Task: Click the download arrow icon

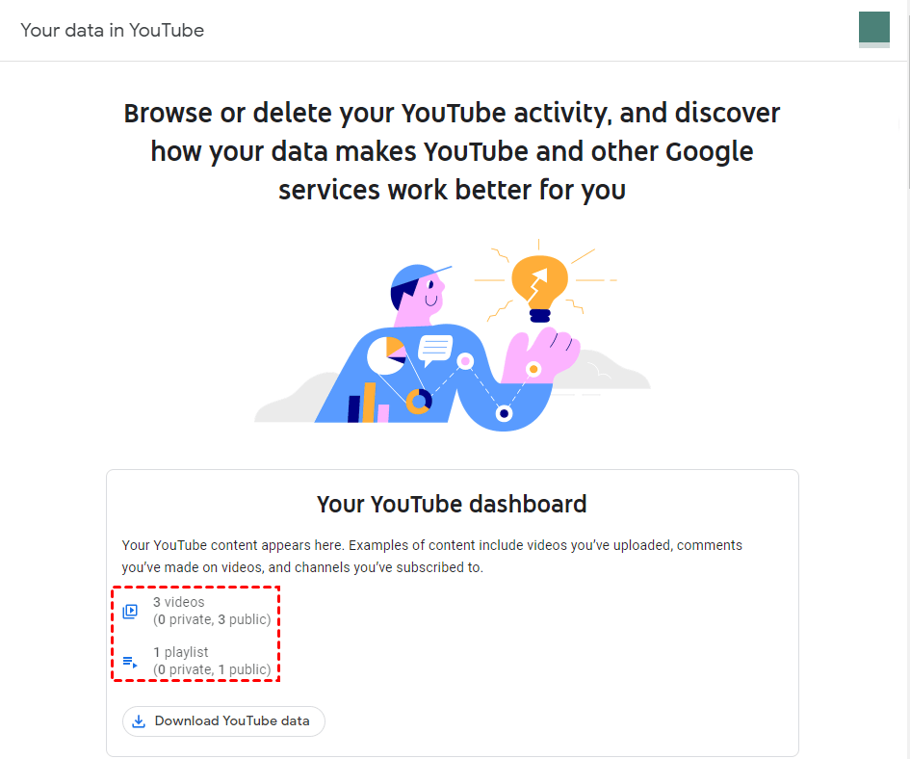Action: point(139,721)
